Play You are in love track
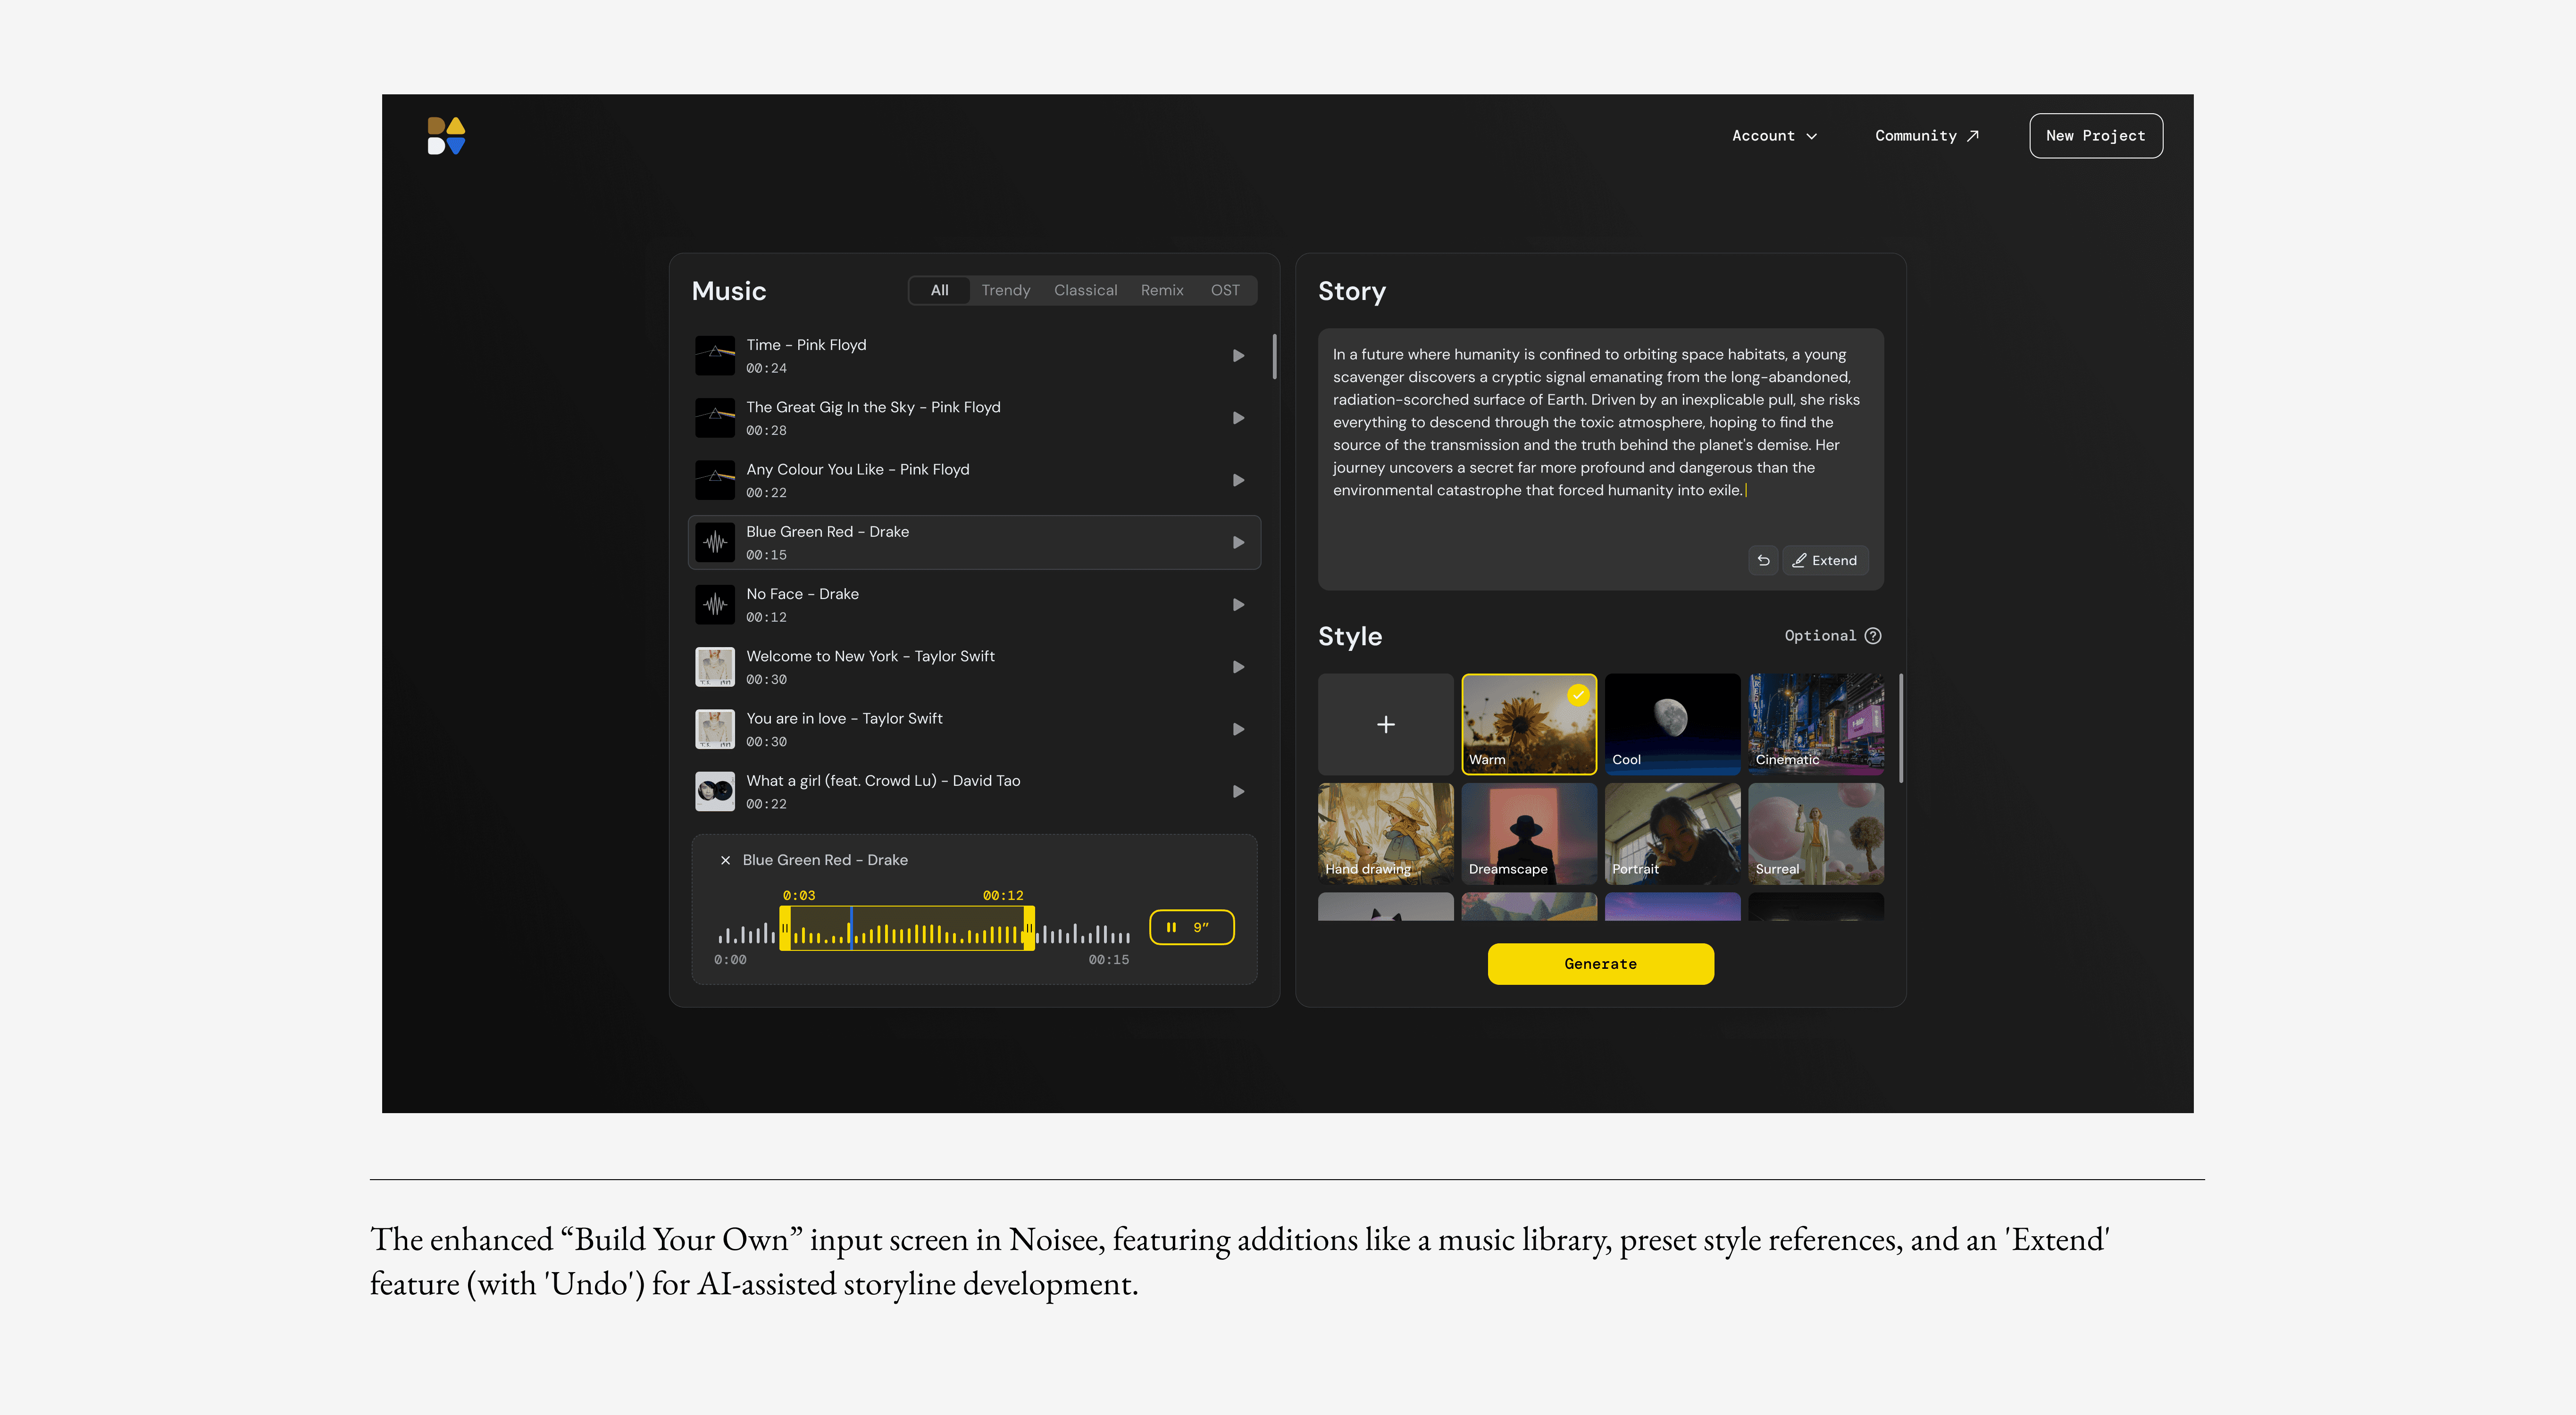This screenshot has height=1415, width=2576. [x=1238, y=729]
